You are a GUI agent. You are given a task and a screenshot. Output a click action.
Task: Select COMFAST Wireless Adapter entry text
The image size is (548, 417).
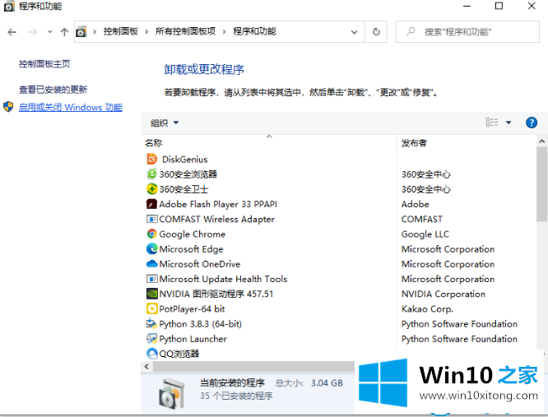tap(216, 220)
